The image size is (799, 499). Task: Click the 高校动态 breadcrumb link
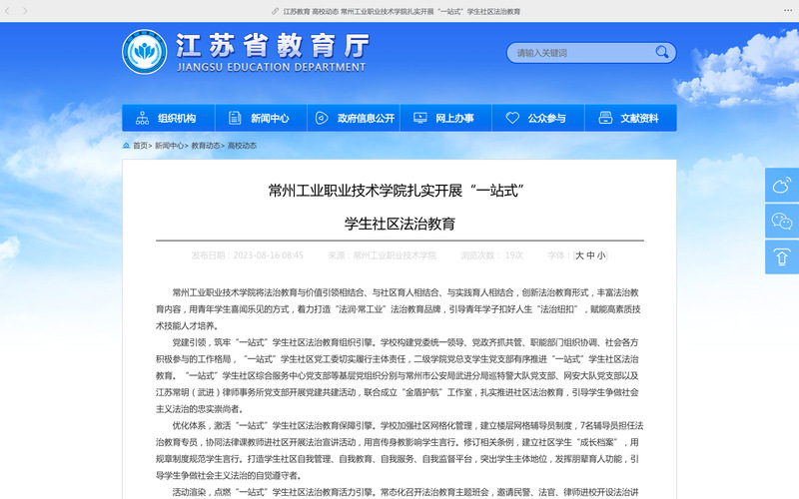point(242,146)
